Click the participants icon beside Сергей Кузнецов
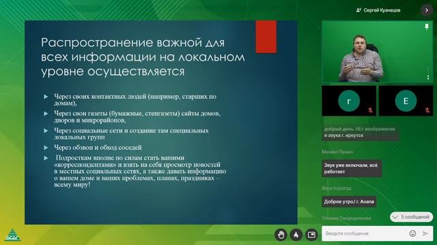437x245 pixels. click(x=358, y=10)
